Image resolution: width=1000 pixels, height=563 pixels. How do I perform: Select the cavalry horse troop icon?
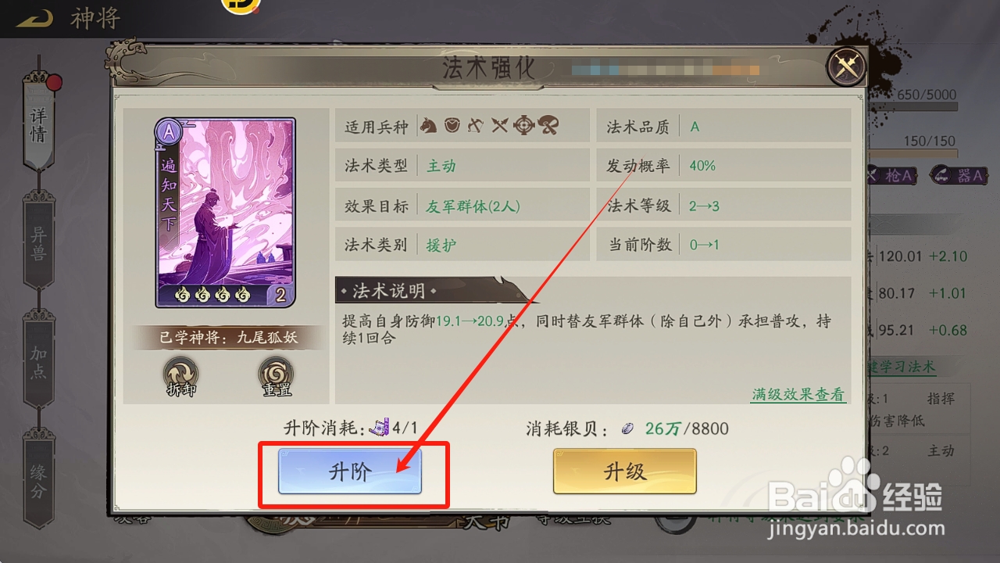(428, 126)
